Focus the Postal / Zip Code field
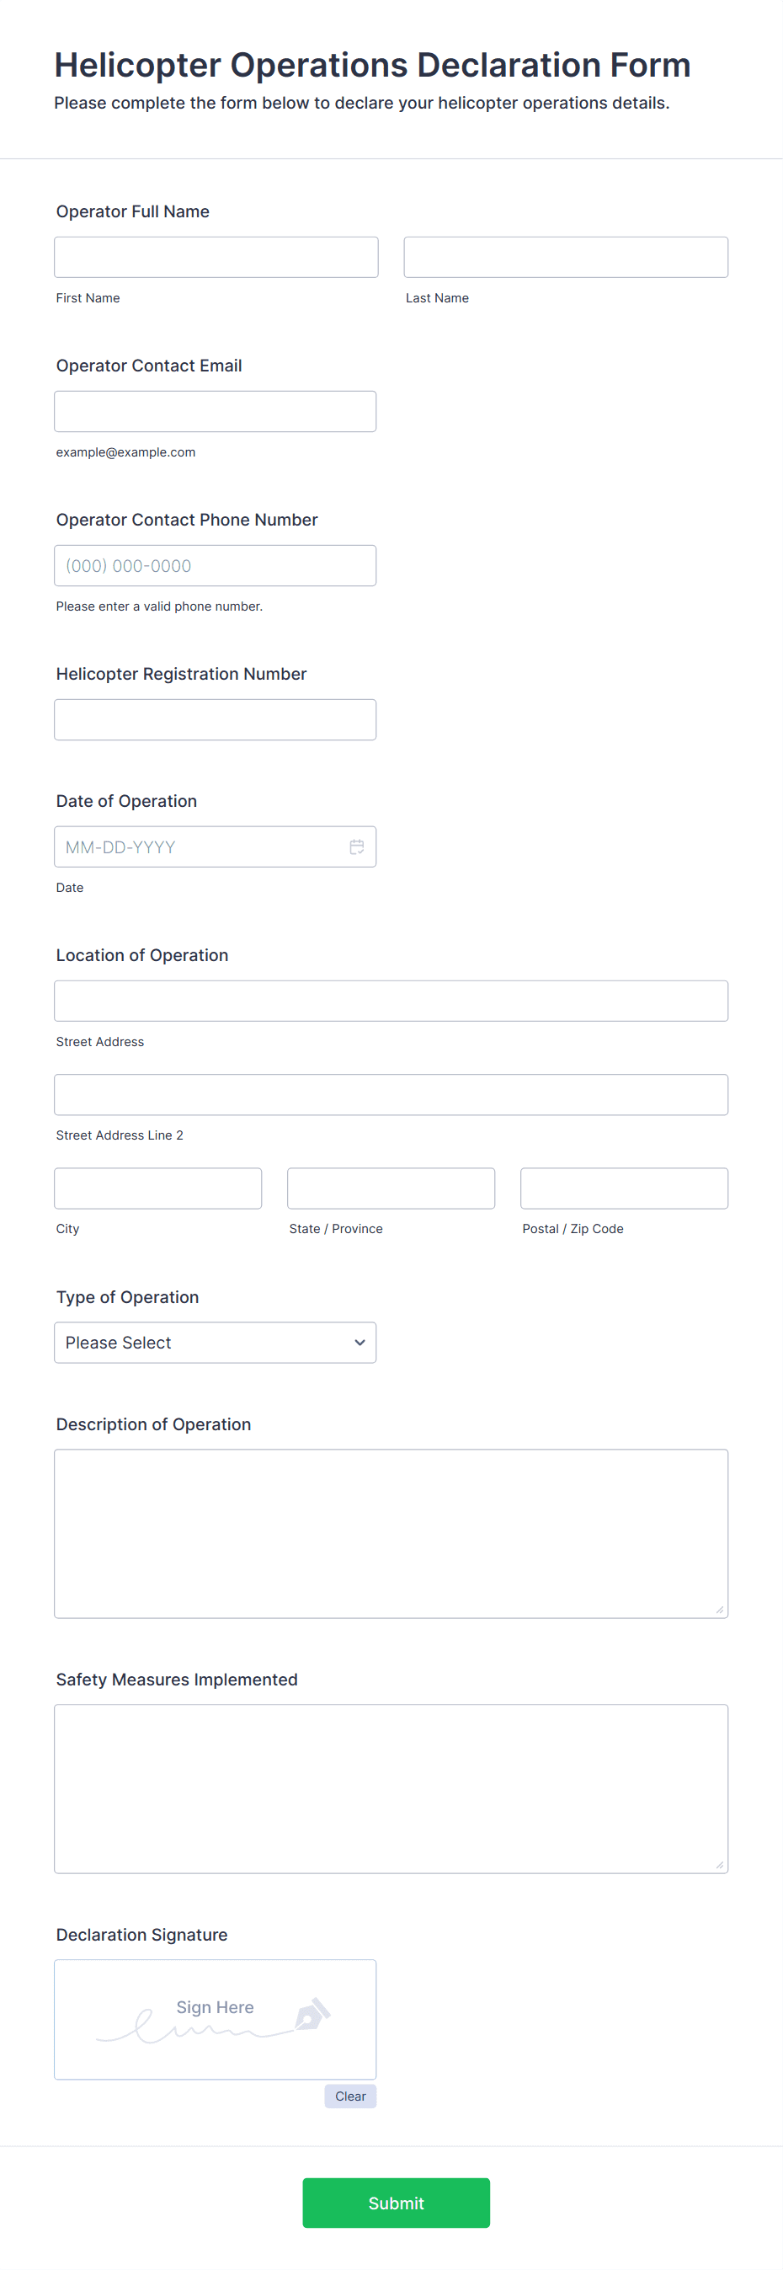The image size is (783, 2270). (624, 1188)
